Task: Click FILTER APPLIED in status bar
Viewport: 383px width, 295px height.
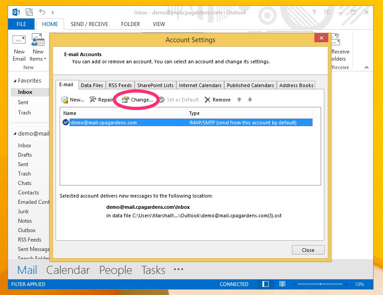Action: tap(28, 284)
